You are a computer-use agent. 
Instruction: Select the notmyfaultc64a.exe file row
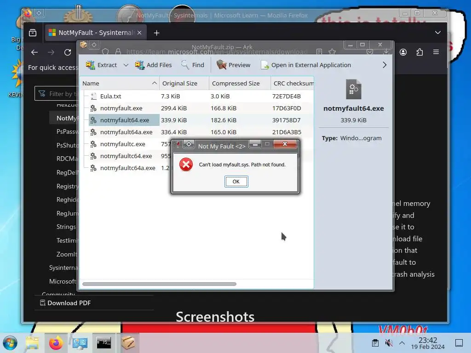click(x=128, y=168)
